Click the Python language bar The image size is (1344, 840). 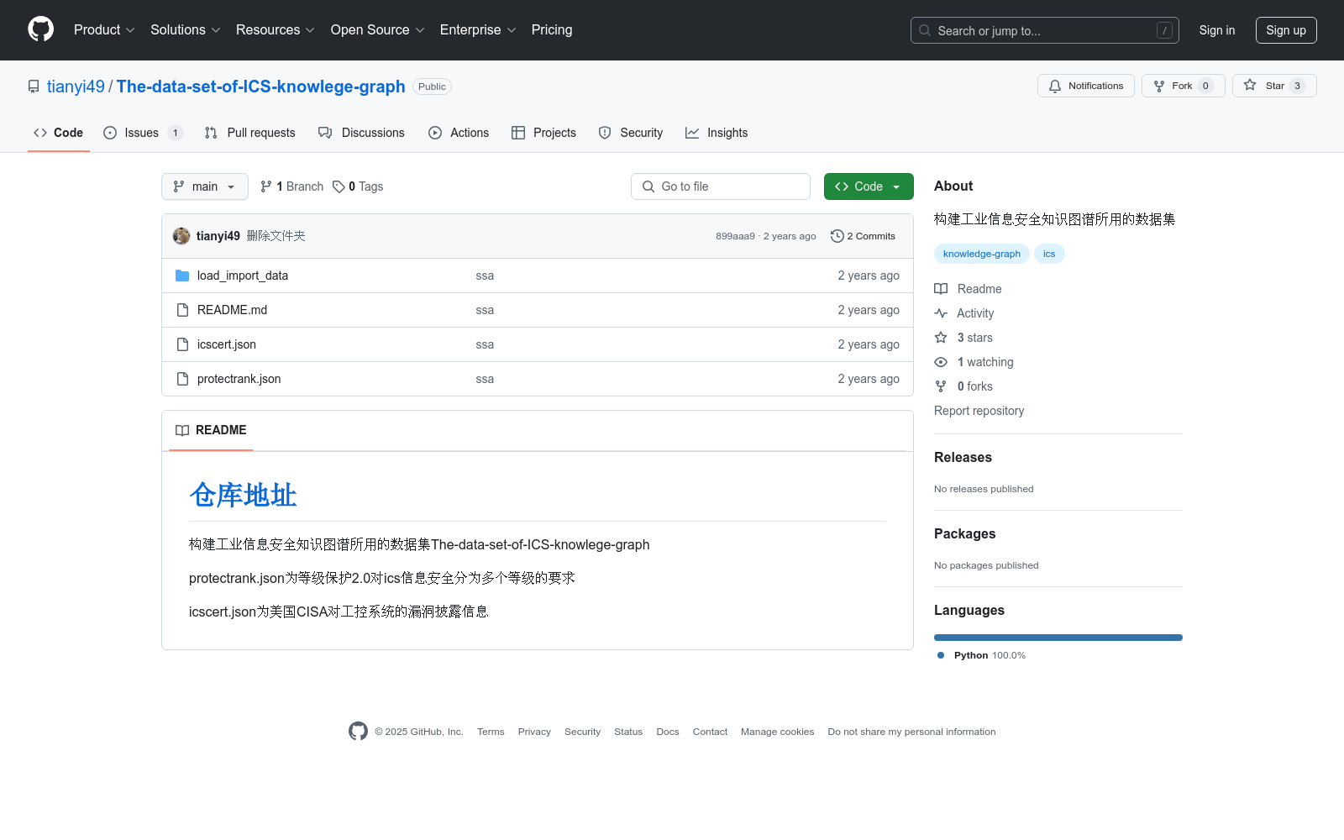click(1058, 638)
